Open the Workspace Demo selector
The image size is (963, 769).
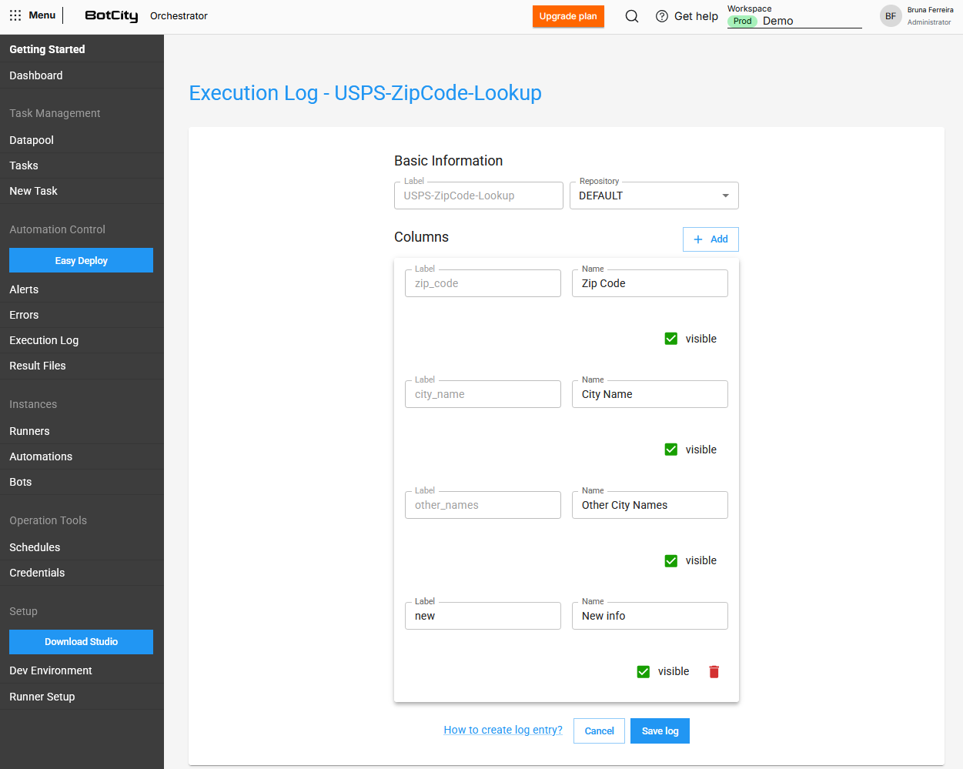pos(794,21)
